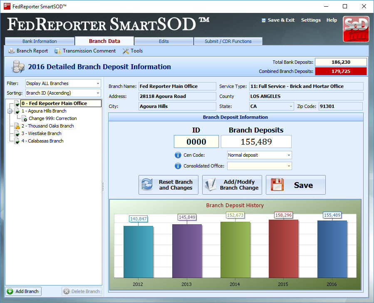Select 1 - Agoura Hills Branch in tree
Screen dimensions: 374x303
(44, 111)
